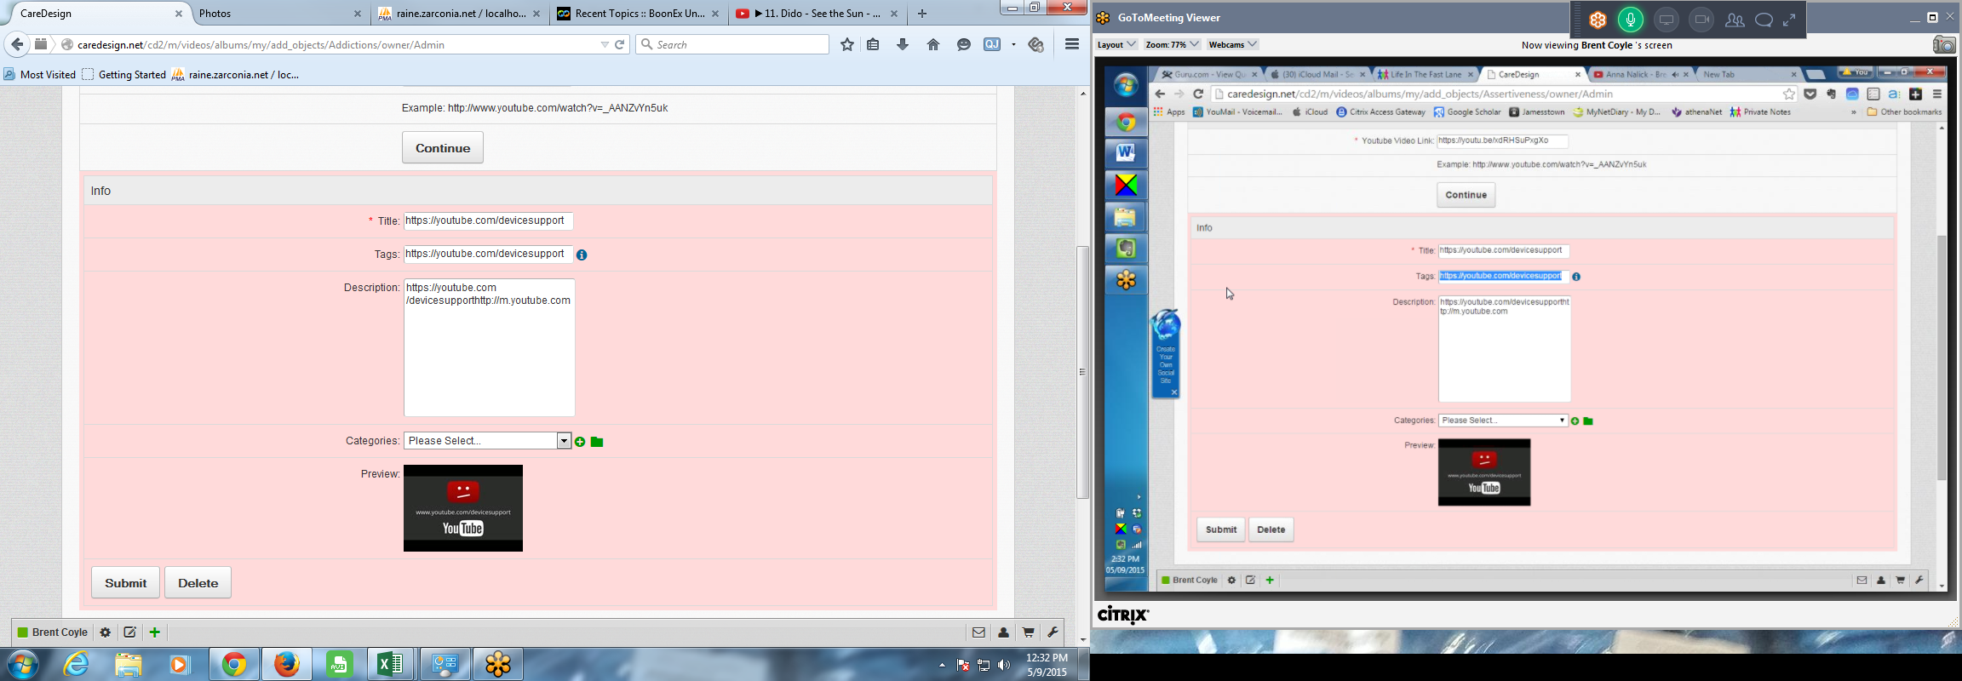Toggle the GoToMeeting webcam button

pyautogui.click(x=1701, y=20)
